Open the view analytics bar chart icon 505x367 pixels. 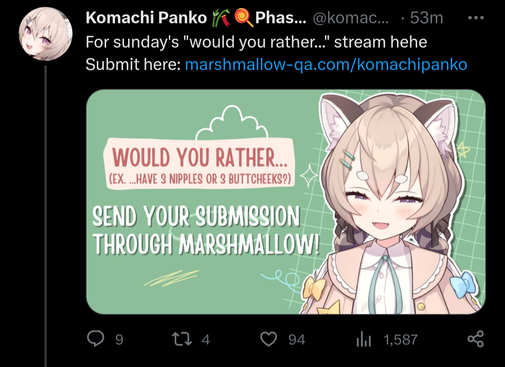pos(364,339)
